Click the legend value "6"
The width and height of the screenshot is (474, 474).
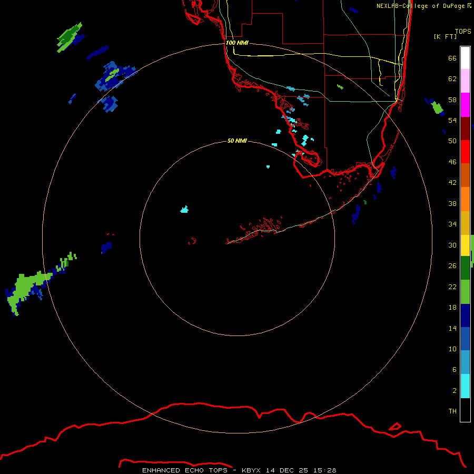(x=455, y=369)
